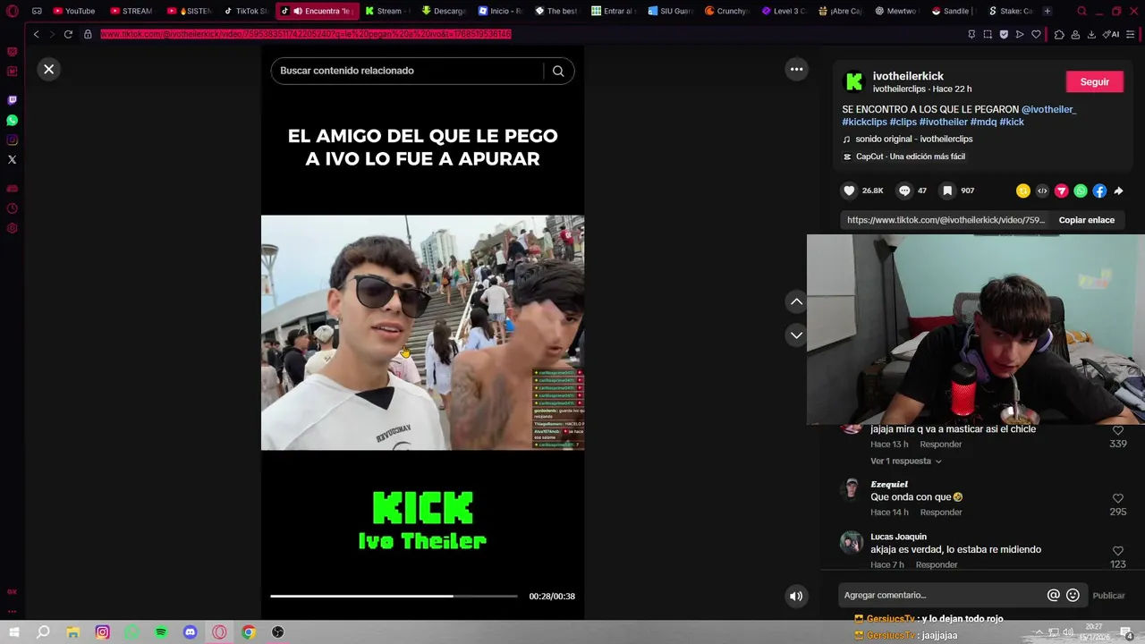Open OBS Studio from taskbar
Image resolution: width=1145 pixels, height=644 pixels.
[x=278, y=632]
